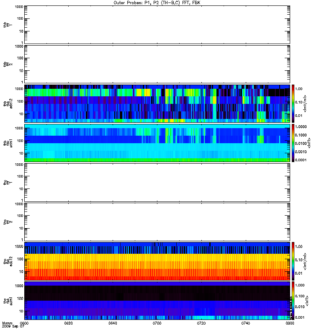Click the '1.000' label on thc scm1 color bar
The height and width of the screenshot is (335, 314).
coord(300,285)
